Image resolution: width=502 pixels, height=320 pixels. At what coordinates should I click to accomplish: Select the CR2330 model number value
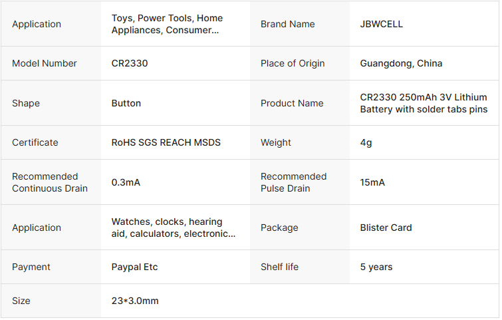(x=130, y=63)
